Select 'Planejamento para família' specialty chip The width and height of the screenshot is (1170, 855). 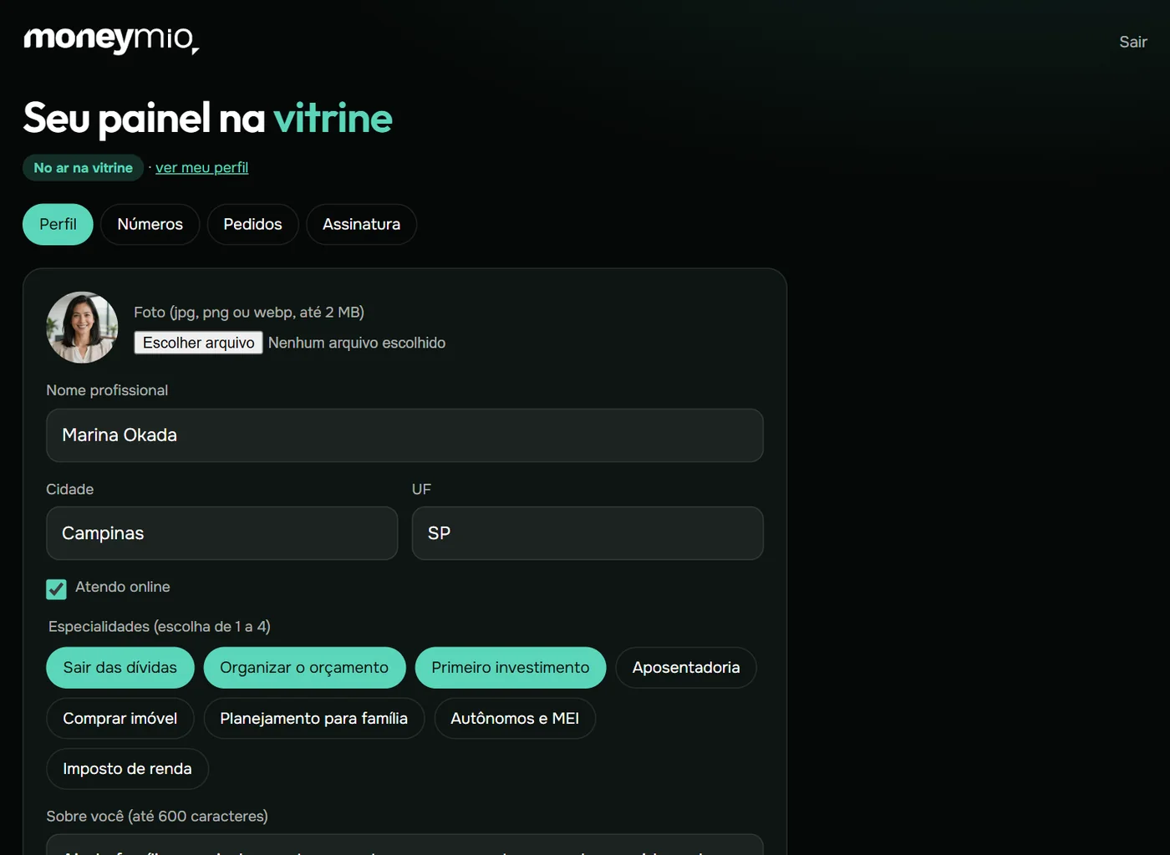coord(313,719)
